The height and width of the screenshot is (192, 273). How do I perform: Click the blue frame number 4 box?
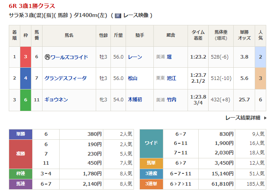tap(25, 78)
